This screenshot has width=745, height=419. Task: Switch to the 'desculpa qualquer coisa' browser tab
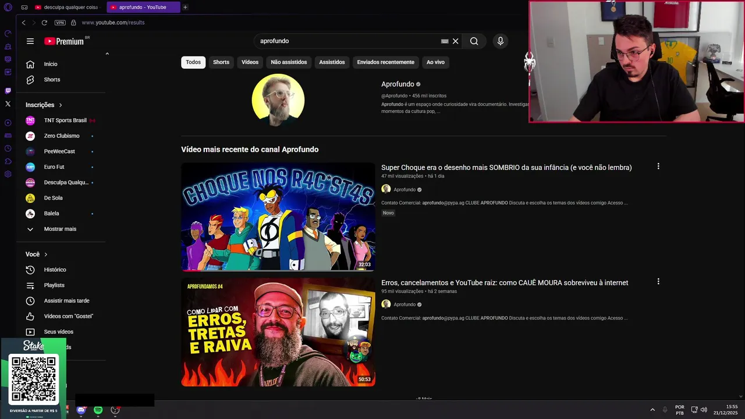point(69,7)
